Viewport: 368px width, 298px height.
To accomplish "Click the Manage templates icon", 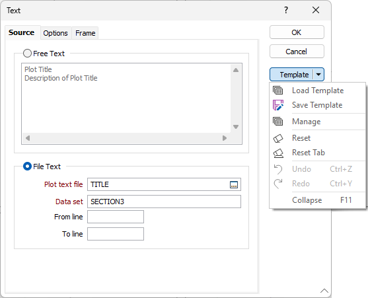I will point(278,122).
